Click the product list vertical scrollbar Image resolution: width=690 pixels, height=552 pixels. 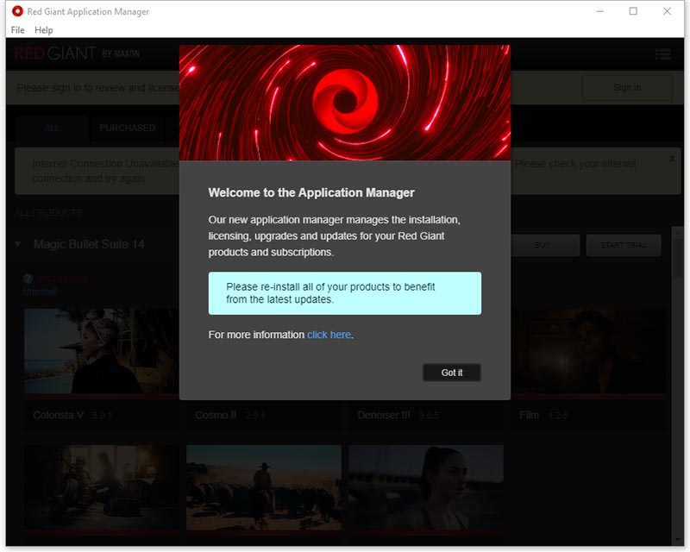point(677,386)
